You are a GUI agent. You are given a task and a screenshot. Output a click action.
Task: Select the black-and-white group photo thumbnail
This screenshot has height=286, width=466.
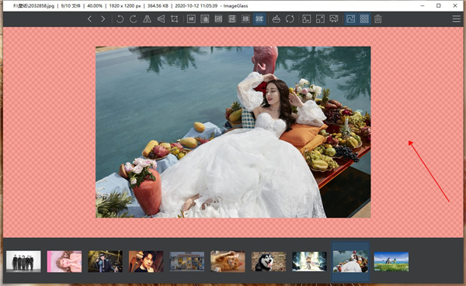tap(23, 261)
